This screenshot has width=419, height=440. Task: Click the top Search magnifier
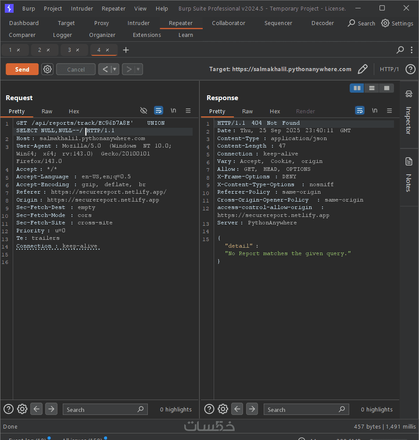point(361,23)
